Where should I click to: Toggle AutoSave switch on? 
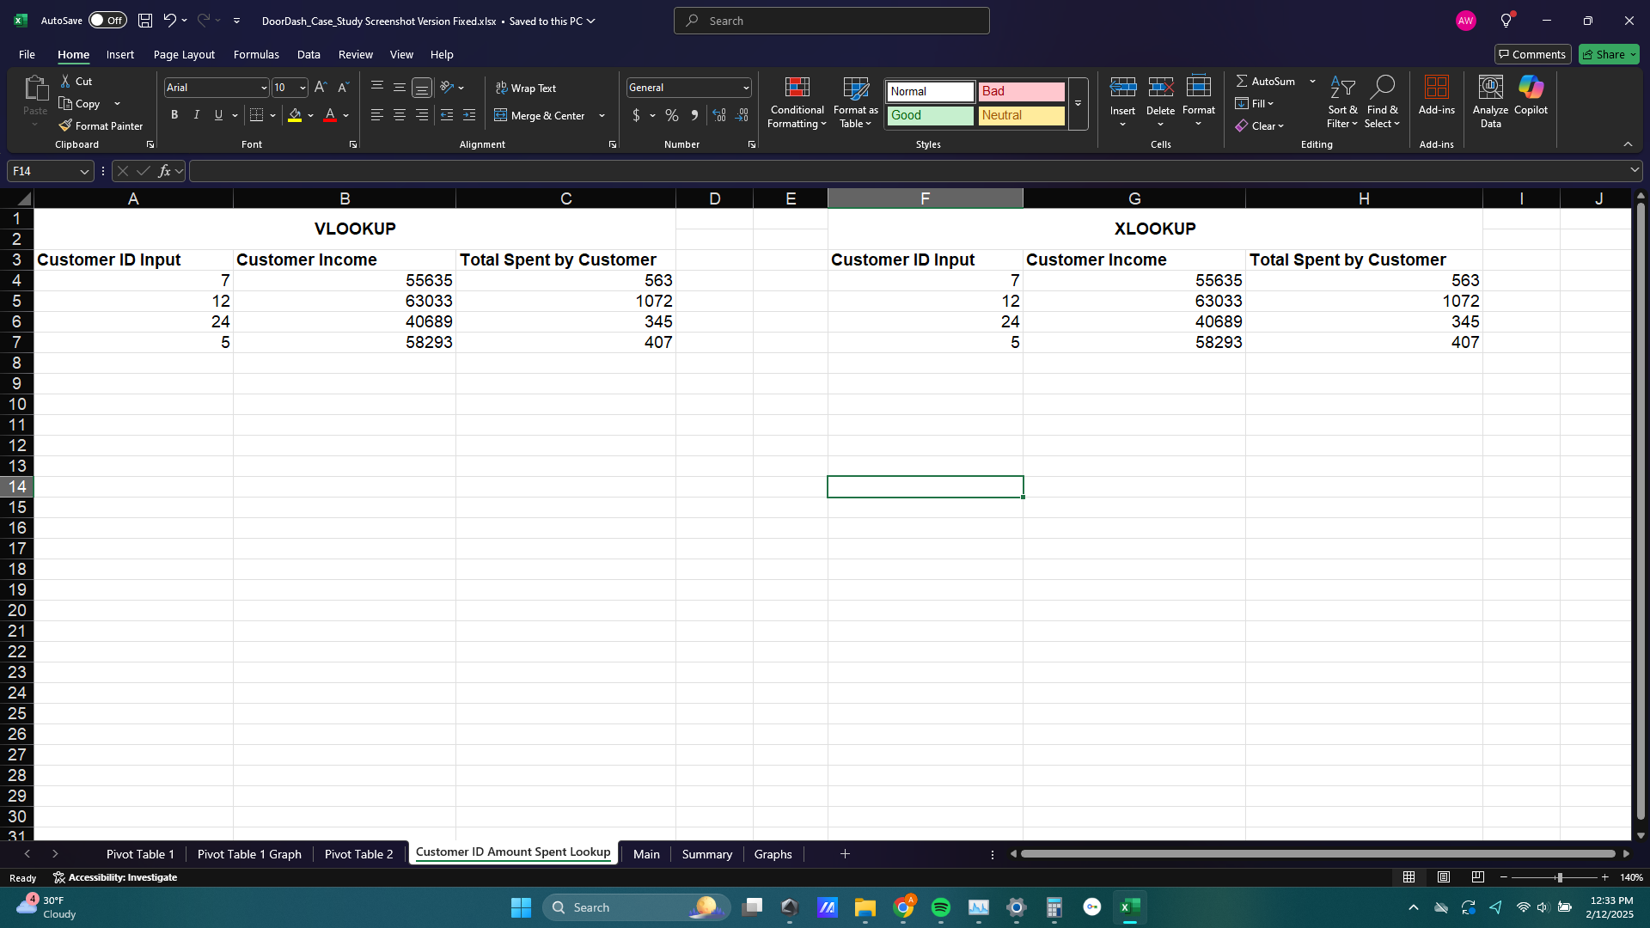[x=107, y=21]
